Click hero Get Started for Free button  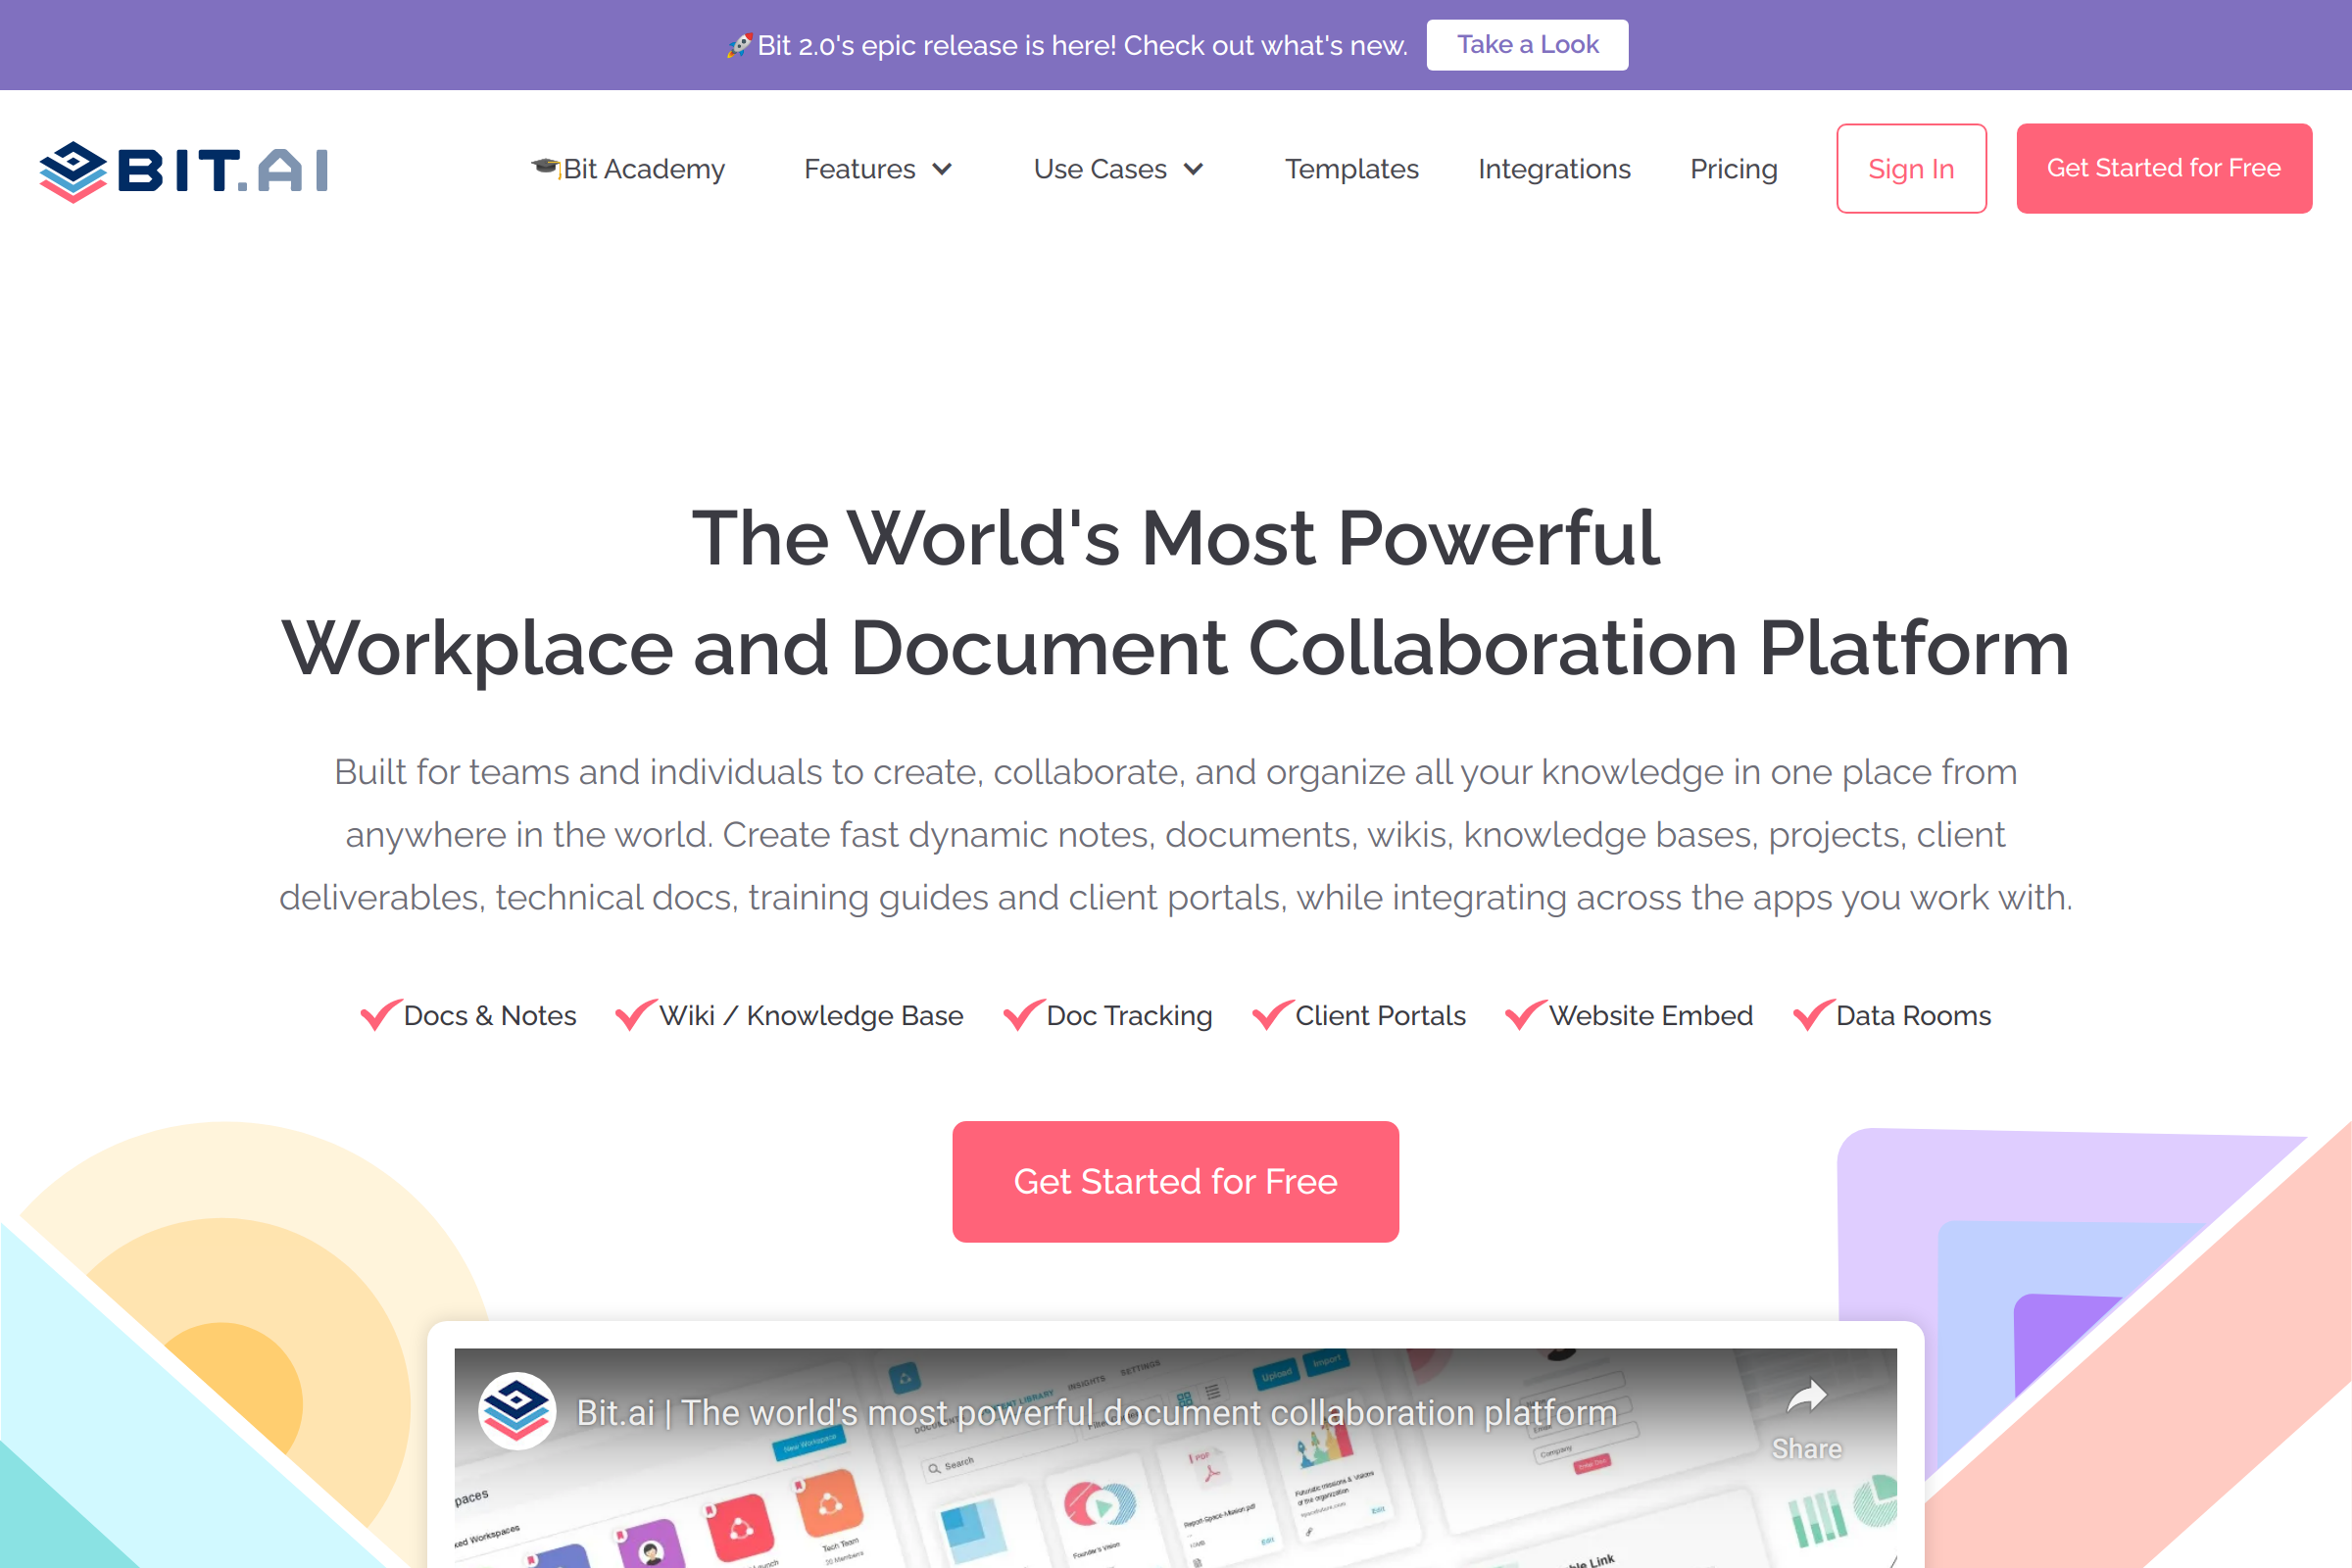[1175, 1182]
